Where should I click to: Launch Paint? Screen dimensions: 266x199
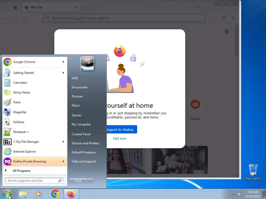point(35,102)
